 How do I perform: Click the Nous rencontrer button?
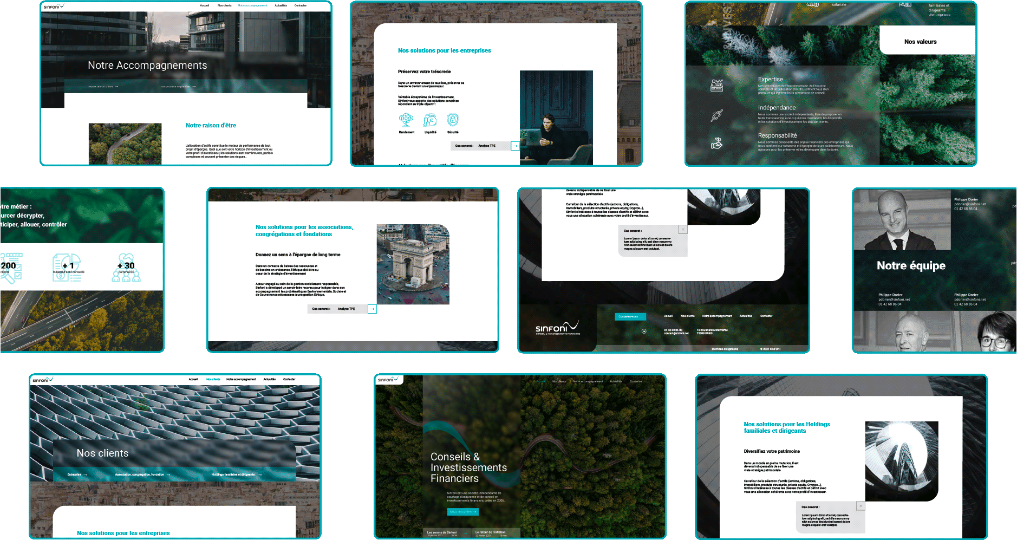(x=462, y=511)
